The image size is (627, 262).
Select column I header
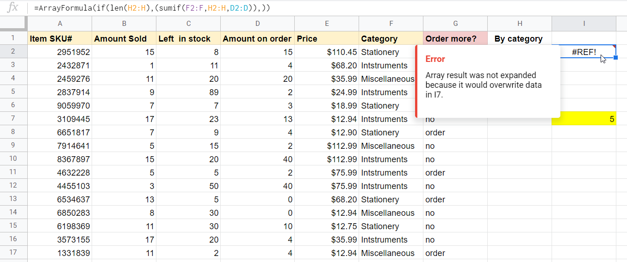[584, 24]
